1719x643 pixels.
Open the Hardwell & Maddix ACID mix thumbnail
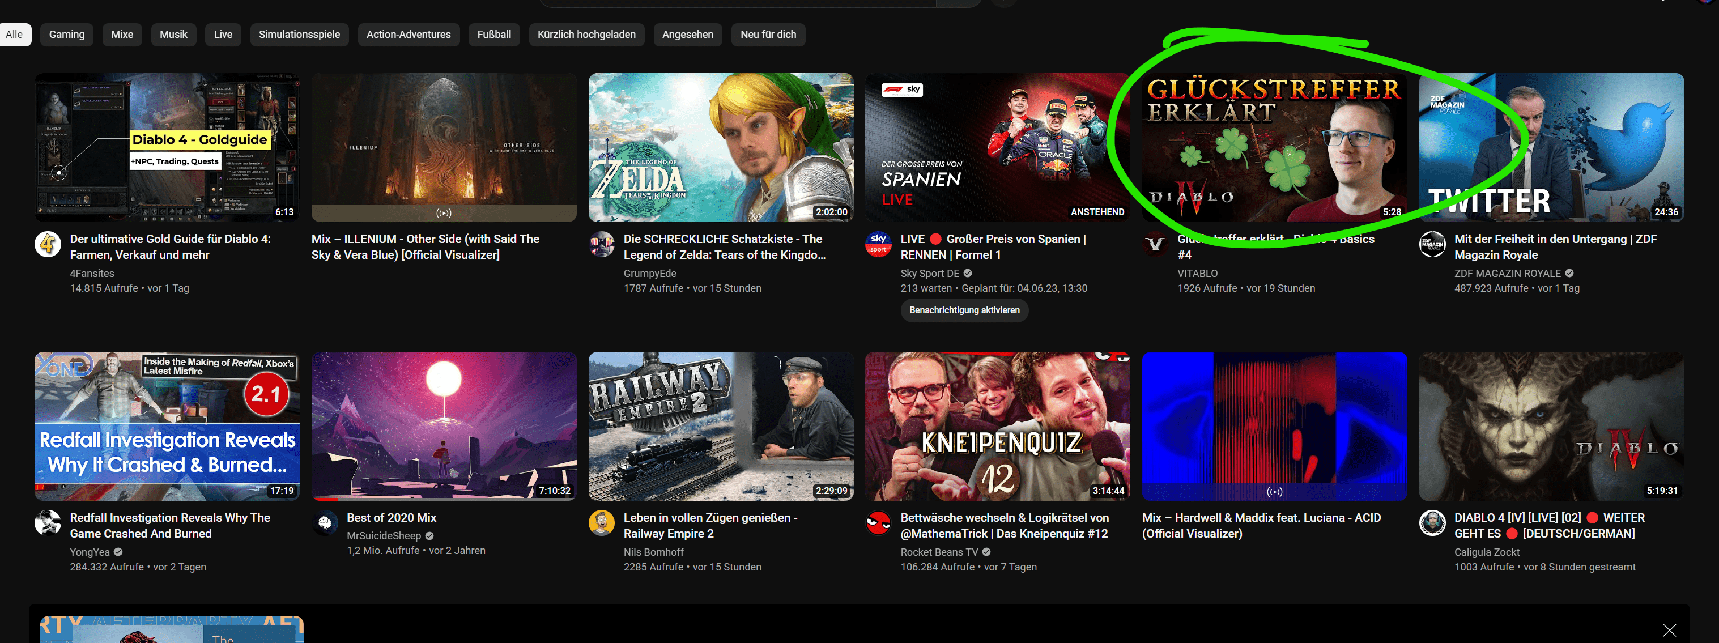click(x=1275, y=426)
